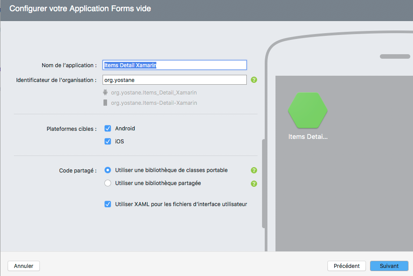Click Annuler to cancel the wizard
This screenshot has height=276, width=413.
[x=24, y=266]
